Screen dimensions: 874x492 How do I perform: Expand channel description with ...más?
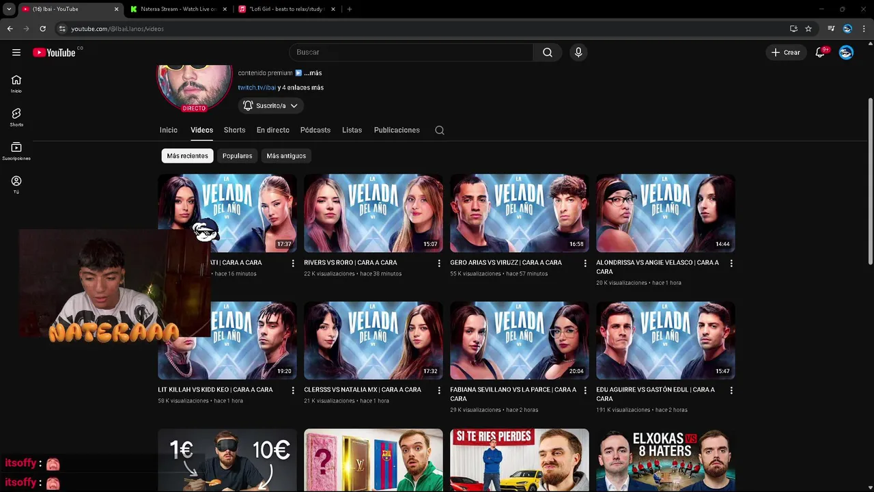point(313,73)
